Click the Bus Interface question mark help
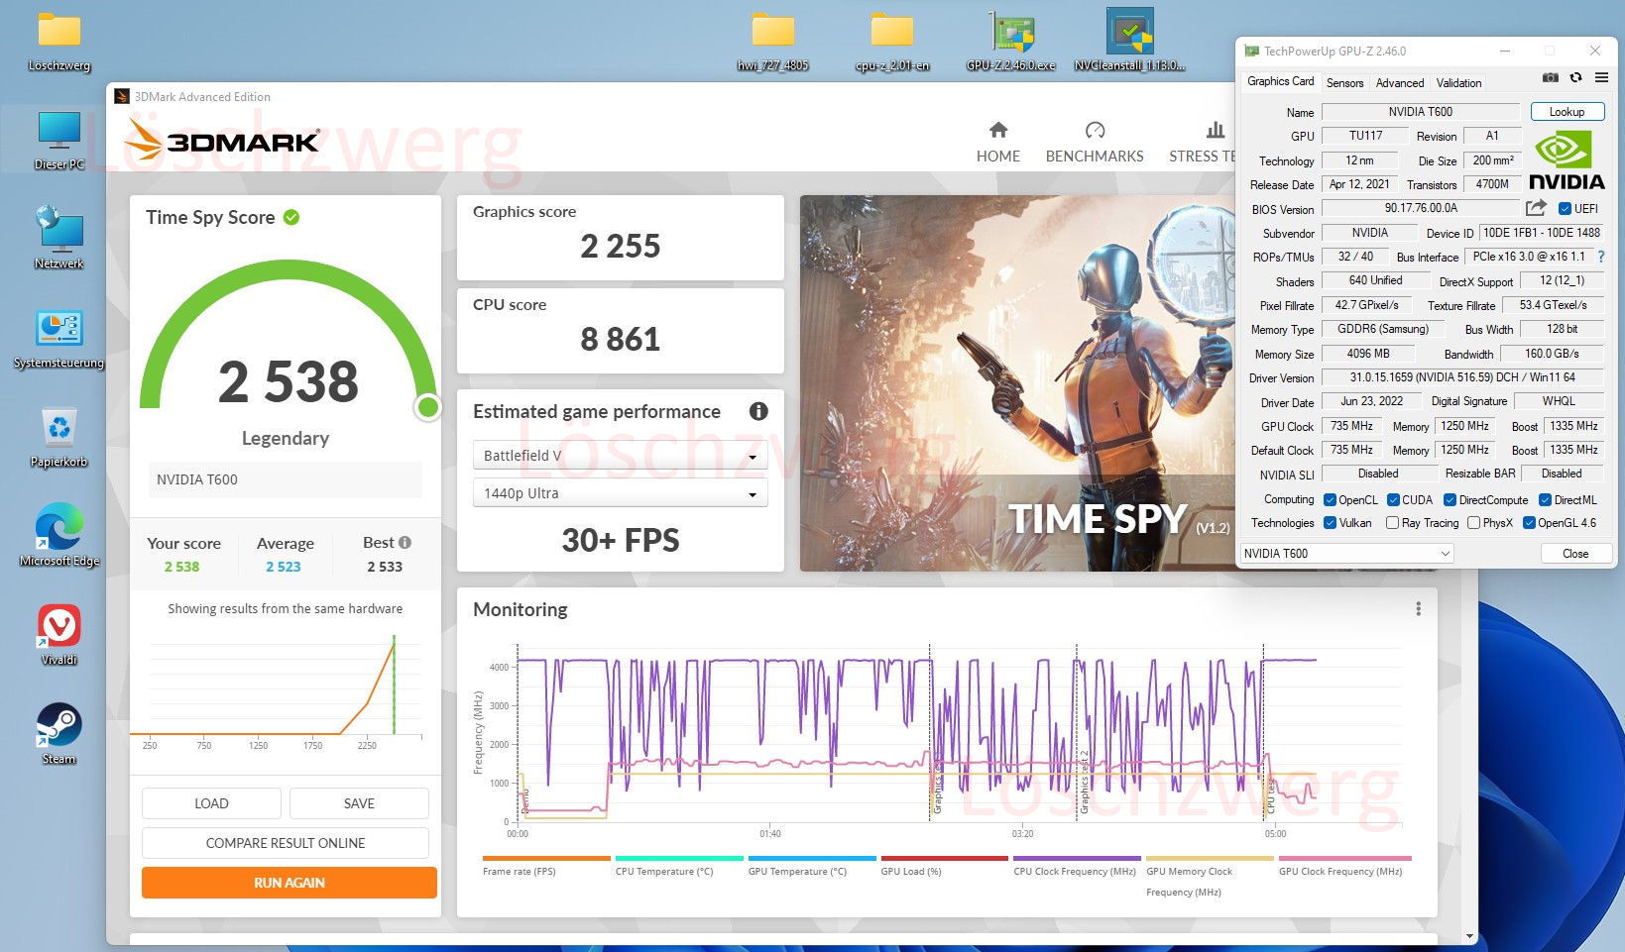The image size is (1625, 952). tap(1601, 257)
